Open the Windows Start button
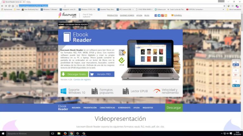 (x=3, y=133)
